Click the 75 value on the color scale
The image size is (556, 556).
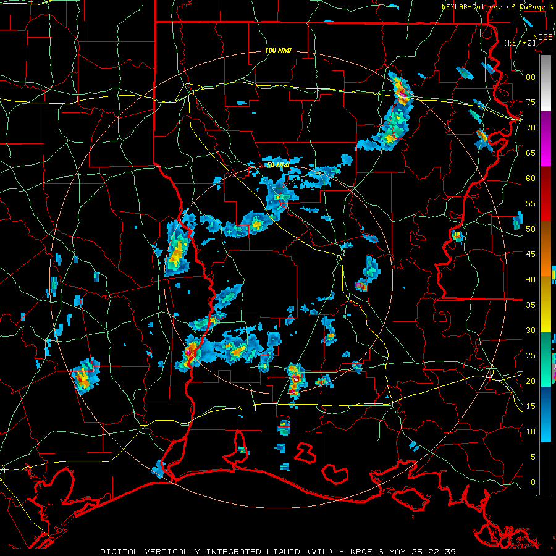[x=531, y=103]
